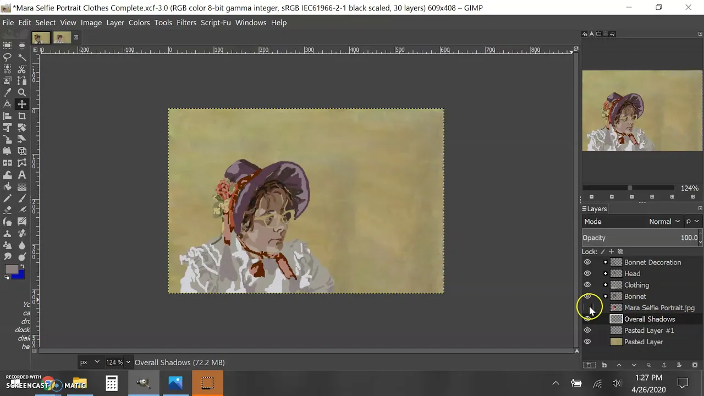Anchor the floating layer
The height and width of the screenshot is (396, 704).
click(664, 365)
